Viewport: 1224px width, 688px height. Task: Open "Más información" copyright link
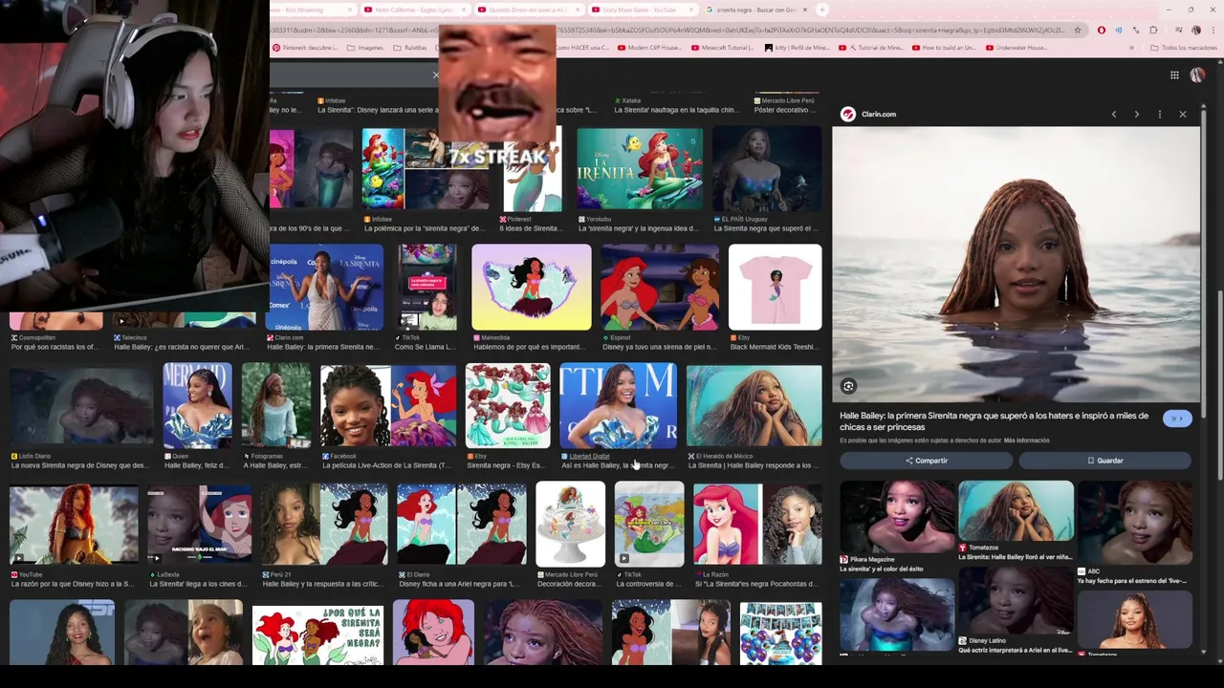pyautogui.click(x=1026, y=441)
